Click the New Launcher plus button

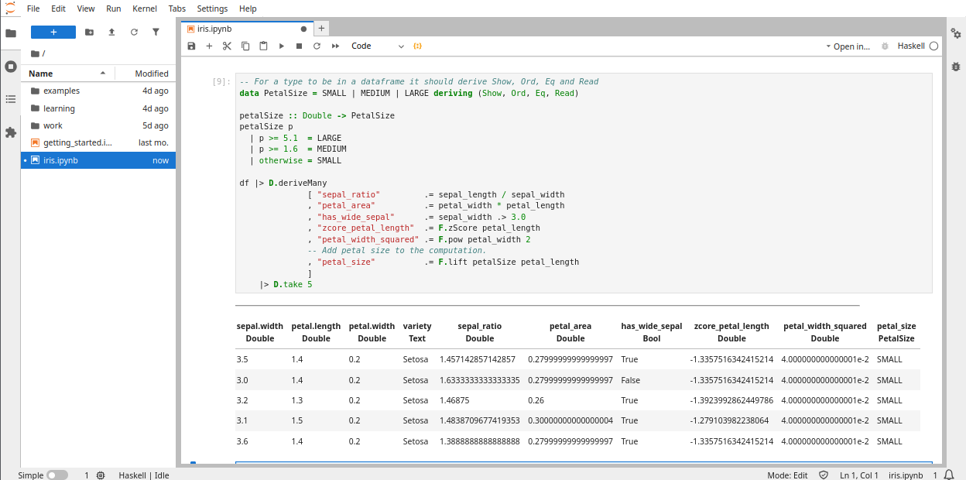(53, 32)
